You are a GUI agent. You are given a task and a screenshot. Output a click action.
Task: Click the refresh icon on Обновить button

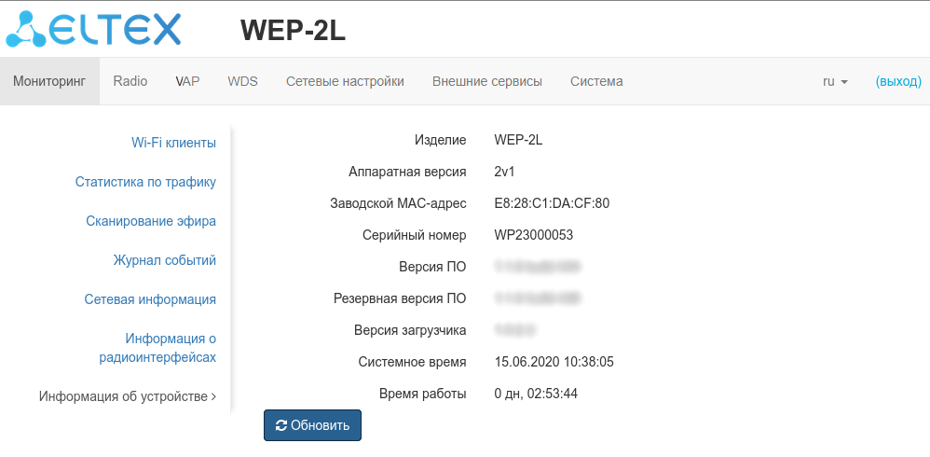281,425
